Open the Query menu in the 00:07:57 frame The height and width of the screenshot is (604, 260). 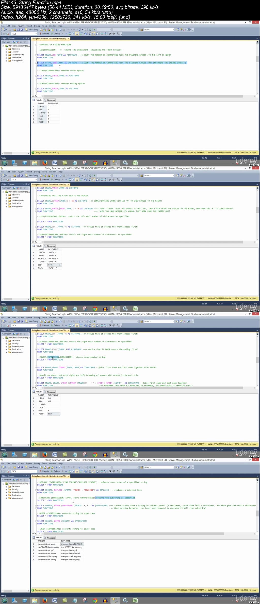pyautogui.click(x=21, y=172)
